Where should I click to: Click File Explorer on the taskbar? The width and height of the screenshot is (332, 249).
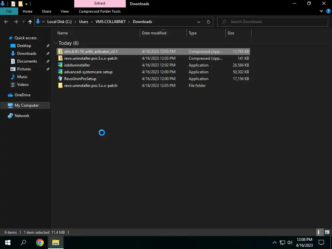[56, 243]
